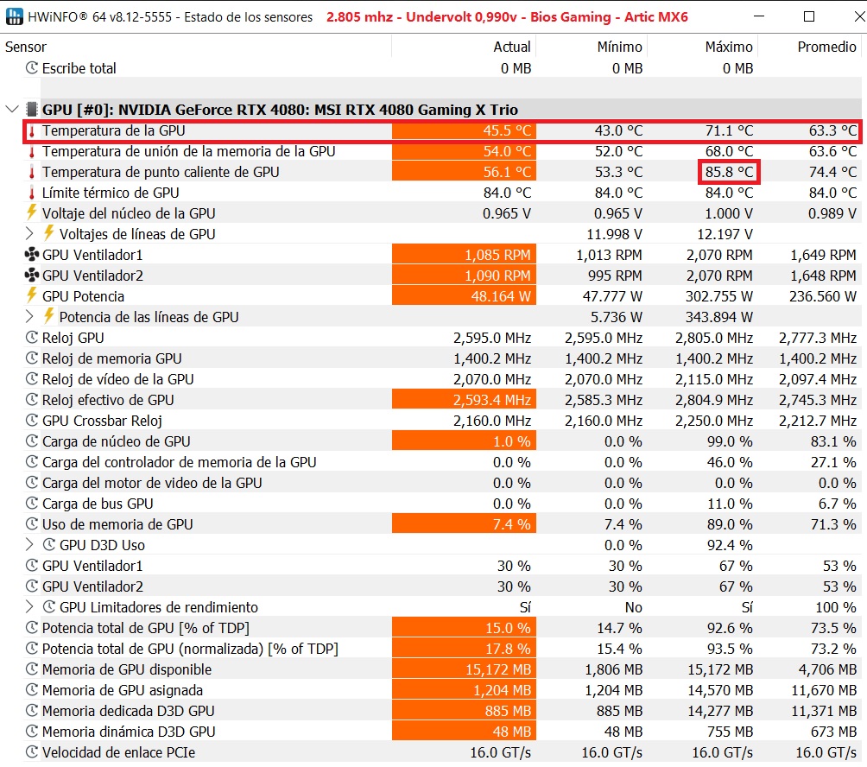
Task: Click clock icon of Carga de bus GPU
Action: (32, 504)
